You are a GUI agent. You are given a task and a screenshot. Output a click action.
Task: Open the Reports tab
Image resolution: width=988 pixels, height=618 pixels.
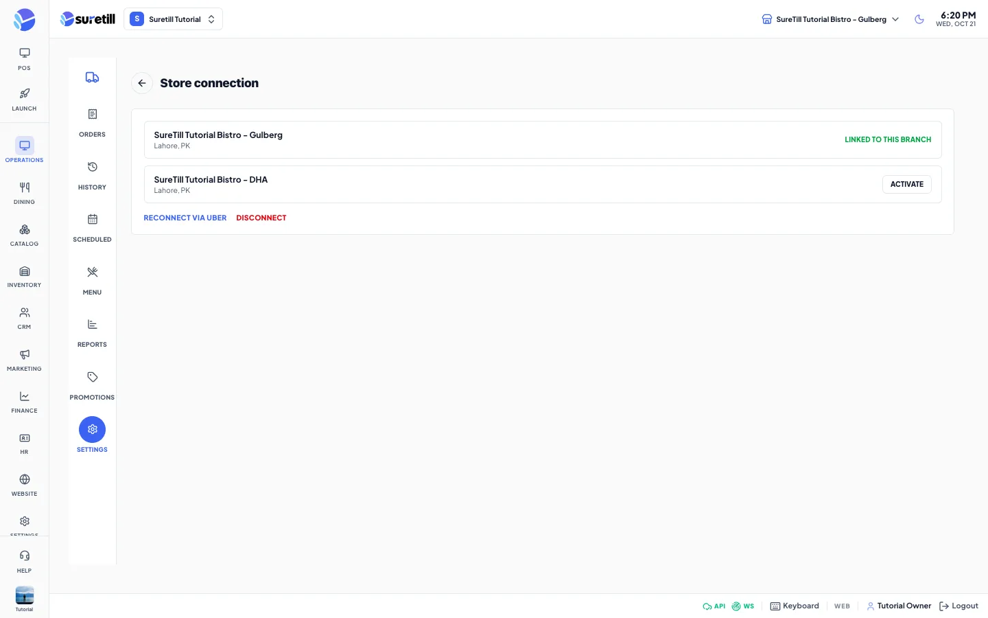(92, 332)
